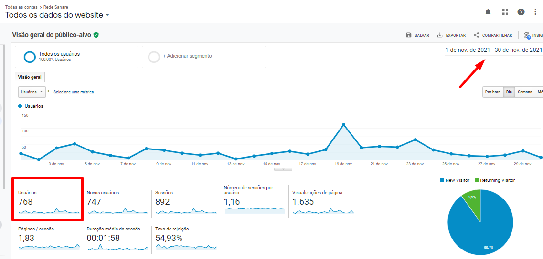Select Dia chart granularity
543x259 pixels.
509,92
